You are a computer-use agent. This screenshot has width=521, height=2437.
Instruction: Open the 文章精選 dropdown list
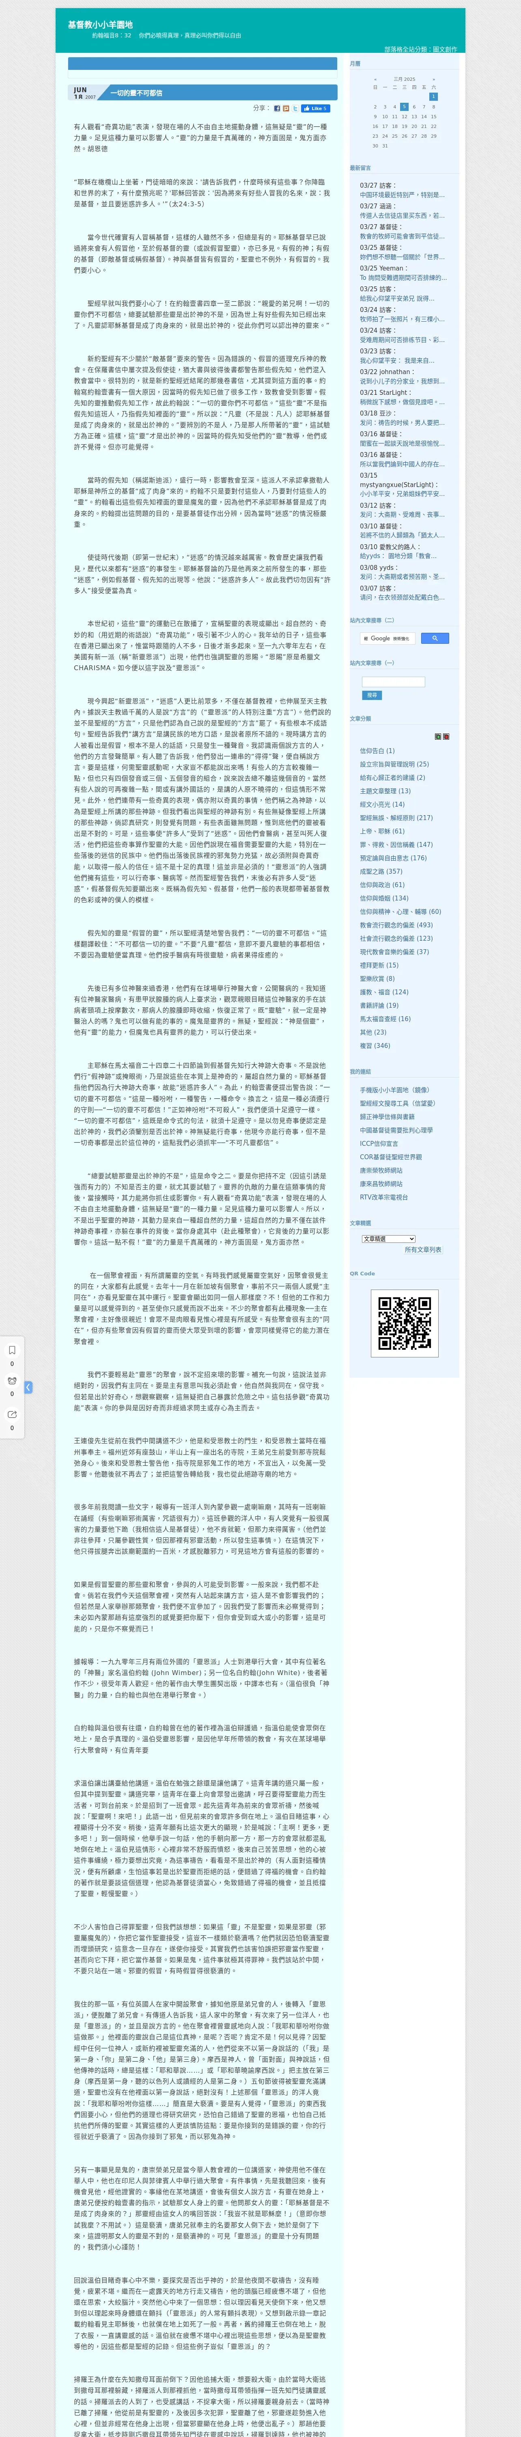(x=389, y=1238)
